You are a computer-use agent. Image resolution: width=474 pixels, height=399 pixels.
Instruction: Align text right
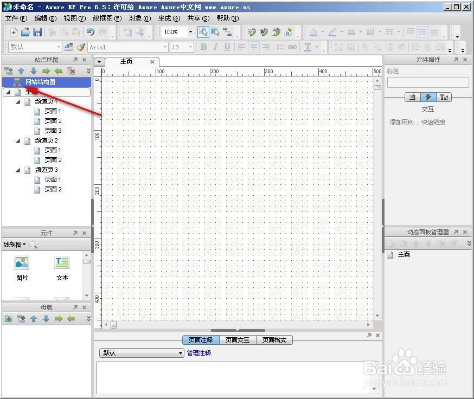[266, 47]
